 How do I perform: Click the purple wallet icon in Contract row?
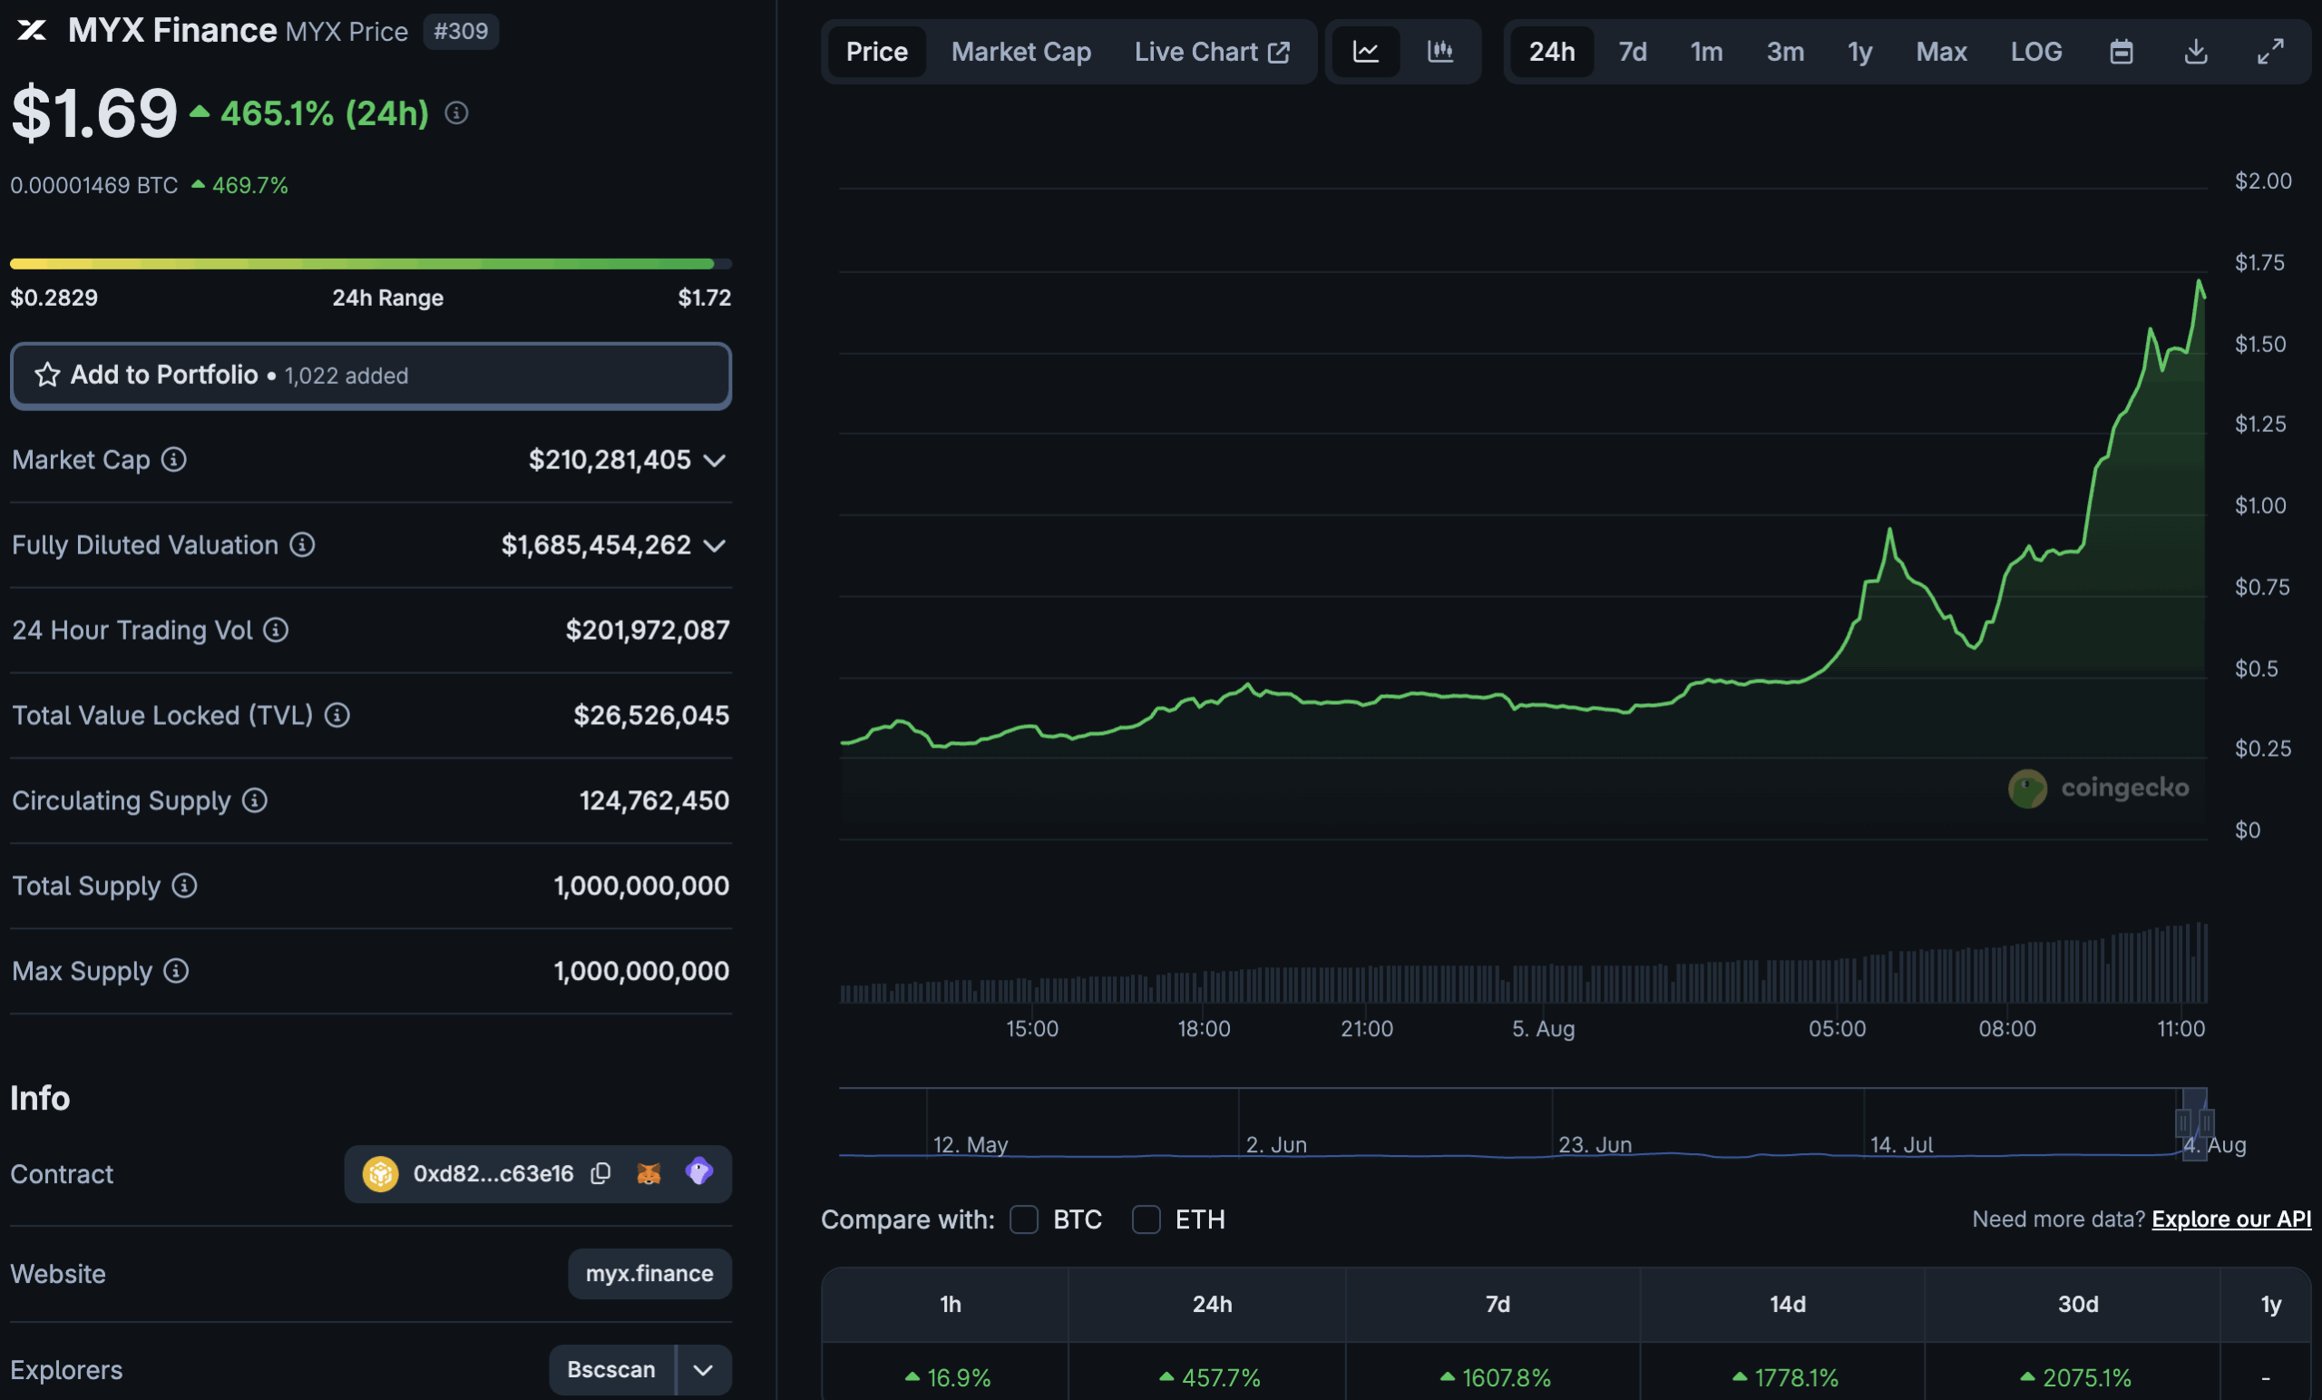pyautogui.click(x=699, y=1171)
